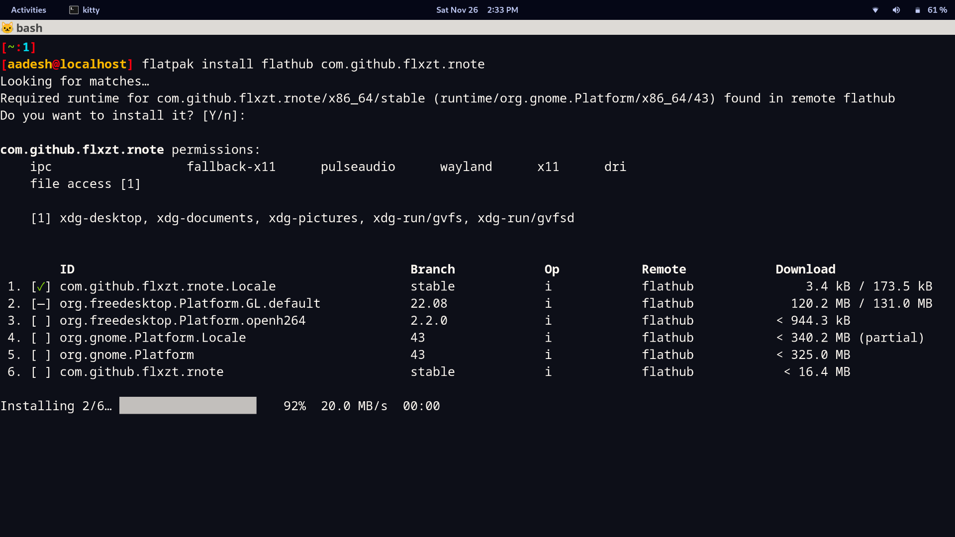Select Activities in the top menu bar
955x537 pixels.
[x=28, y=9]
